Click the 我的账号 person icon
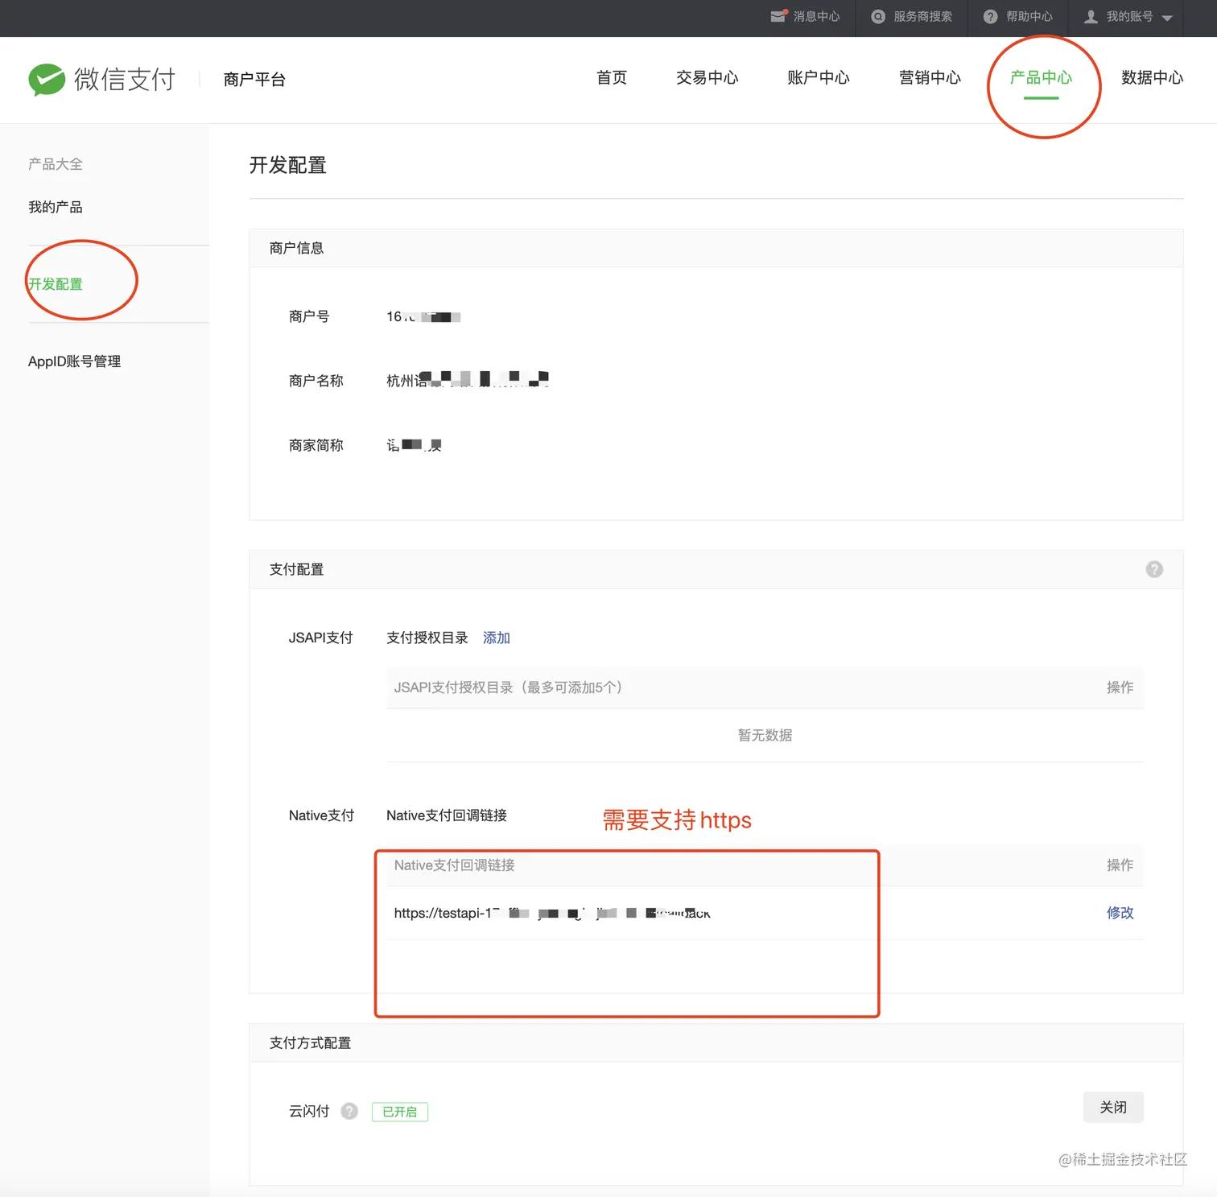 1091,17
